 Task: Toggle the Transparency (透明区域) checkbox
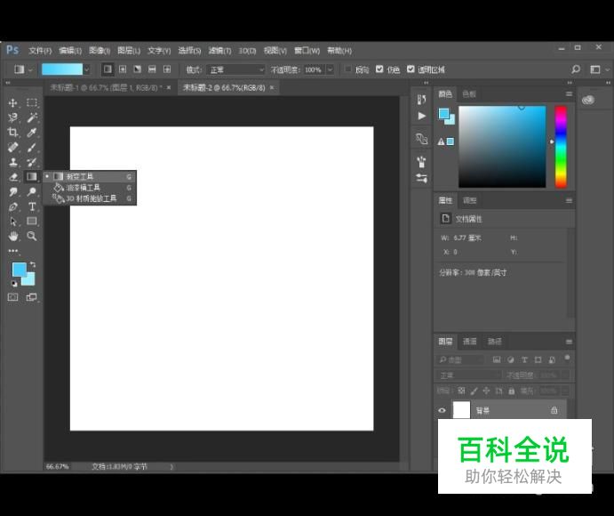click(x=410, y=69)
